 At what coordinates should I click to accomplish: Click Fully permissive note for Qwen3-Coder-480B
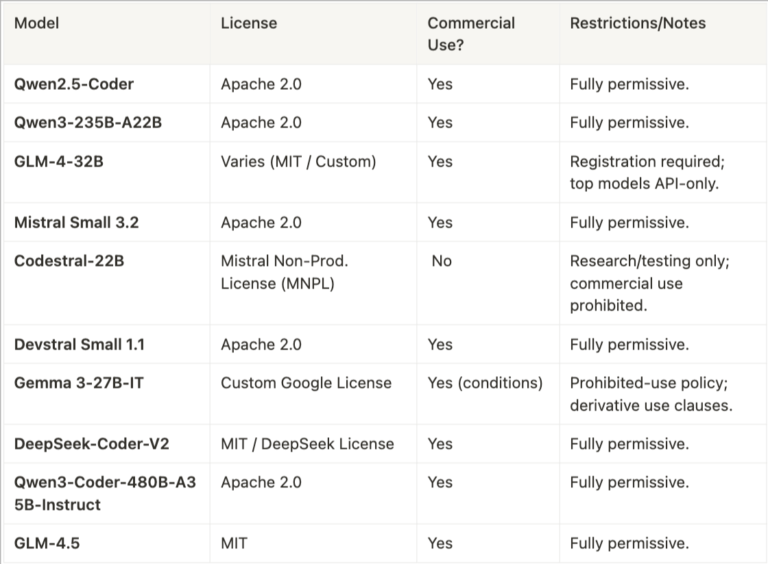[629, 482]
